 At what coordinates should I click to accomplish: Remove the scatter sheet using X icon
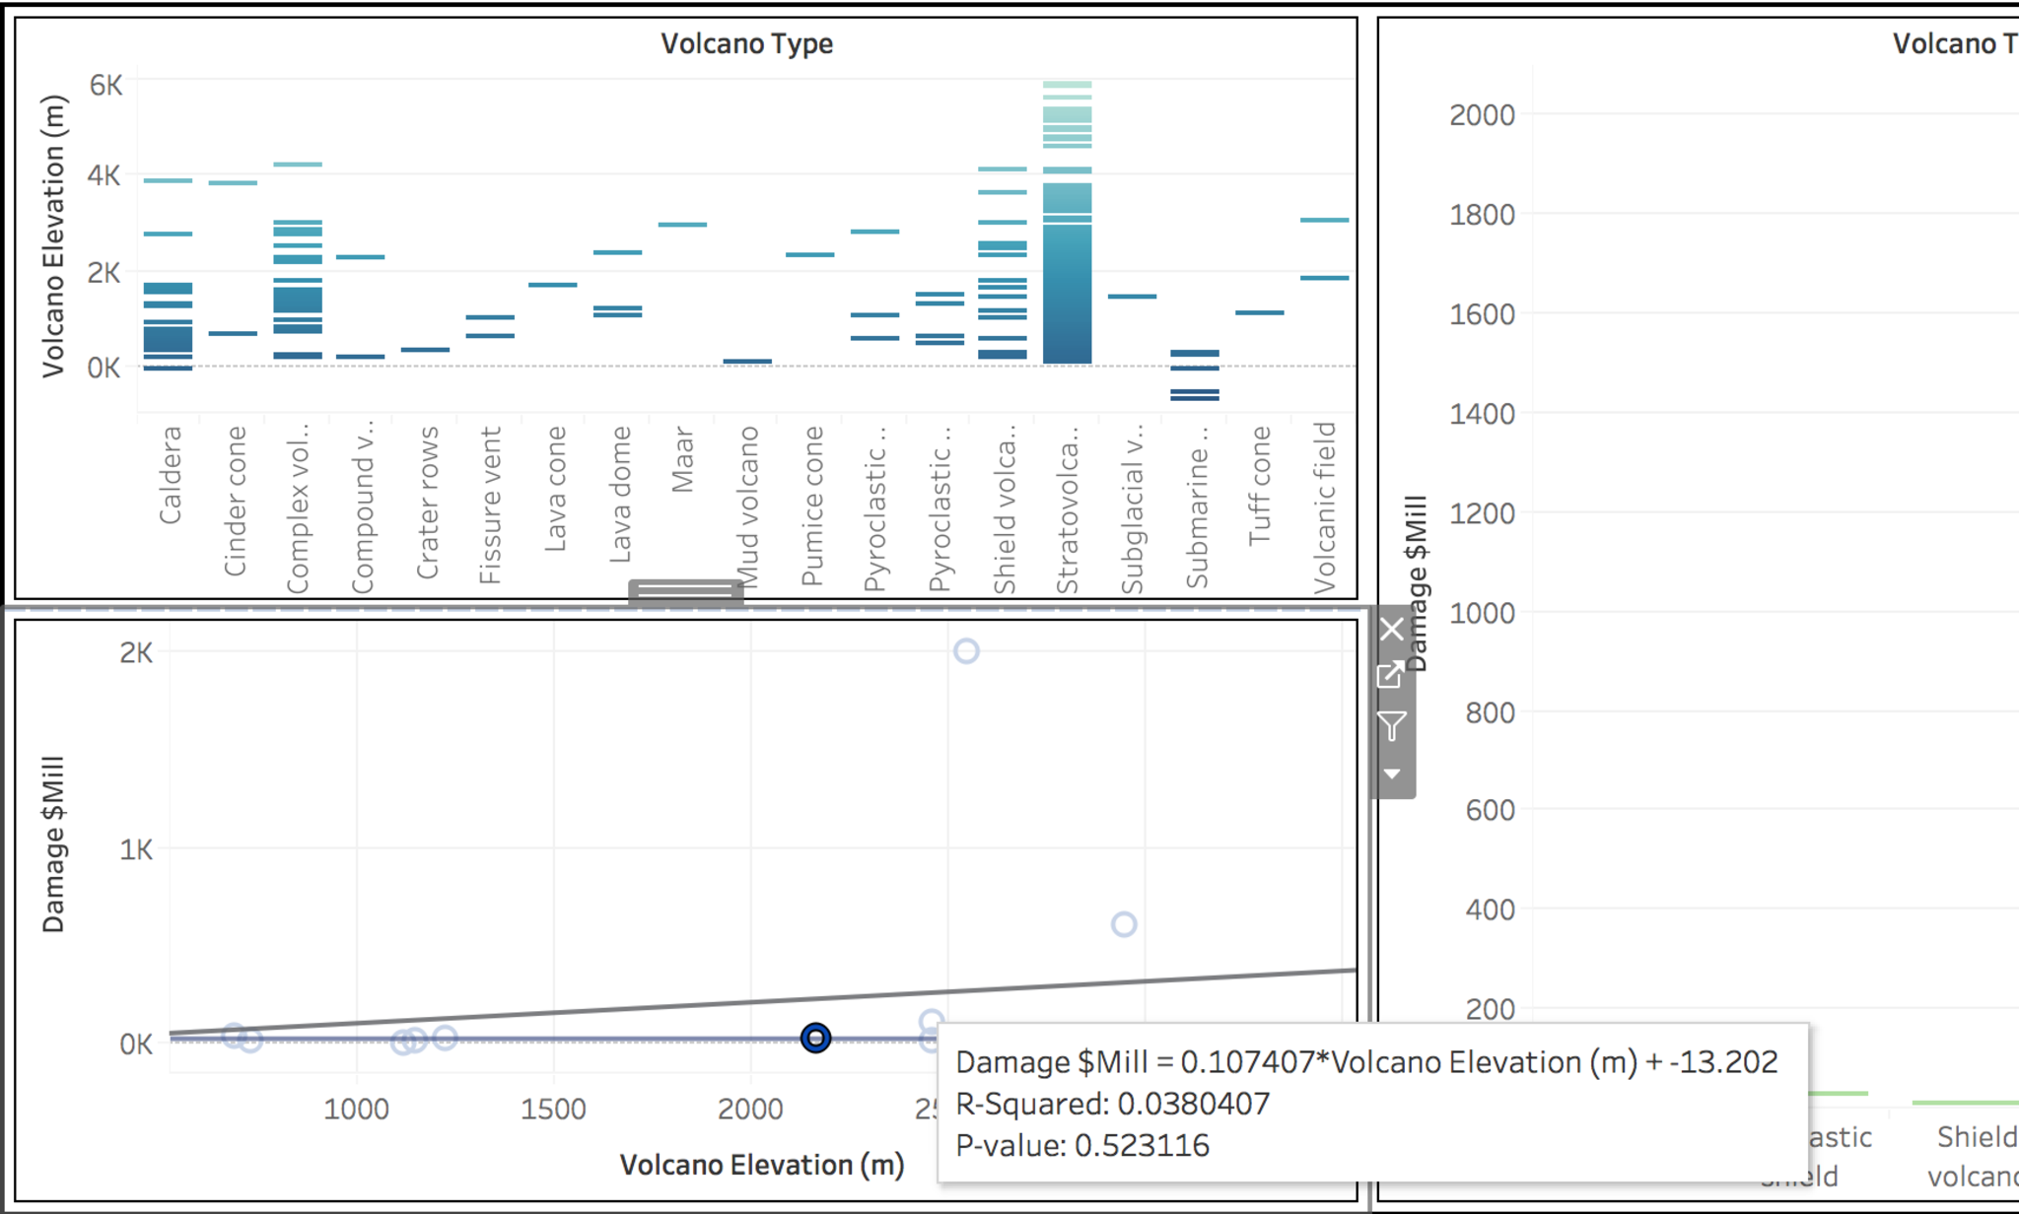click(1391, 629)
